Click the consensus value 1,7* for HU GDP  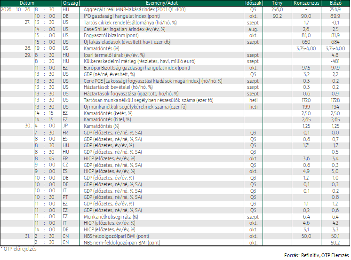(306, 145)
